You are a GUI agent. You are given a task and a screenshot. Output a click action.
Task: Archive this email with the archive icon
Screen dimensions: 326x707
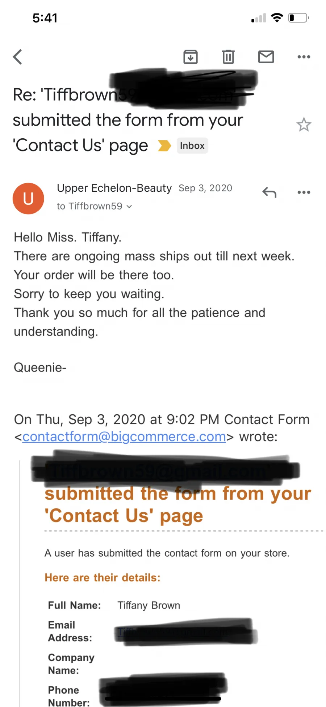191,57
